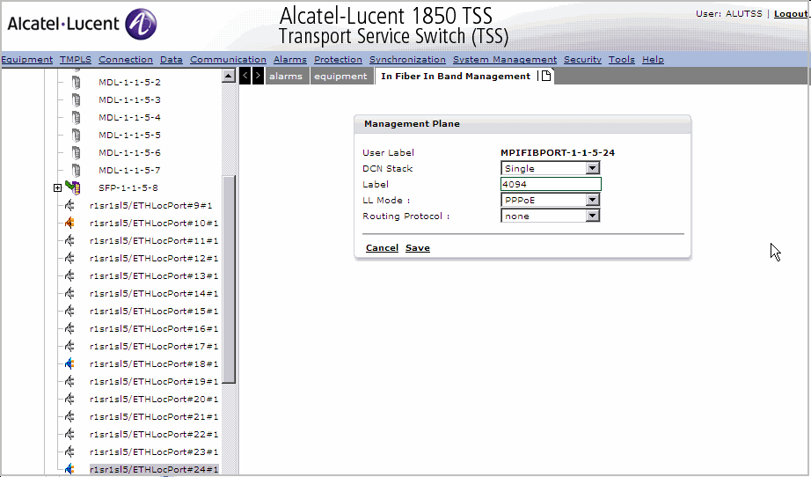Open the Help menu
This screenshot has height=477, width=811.
click(653, 60)
